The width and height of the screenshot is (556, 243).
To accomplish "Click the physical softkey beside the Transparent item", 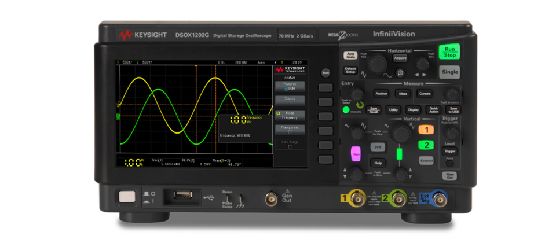I will (325, 131).
